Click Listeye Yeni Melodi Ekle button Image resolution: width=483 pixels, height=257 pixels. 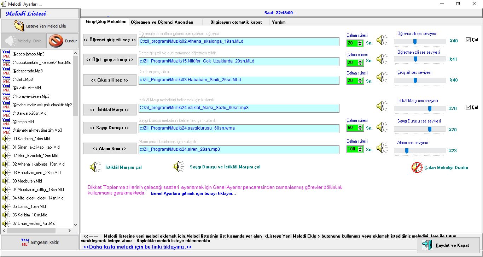click(x=40, y=26)
